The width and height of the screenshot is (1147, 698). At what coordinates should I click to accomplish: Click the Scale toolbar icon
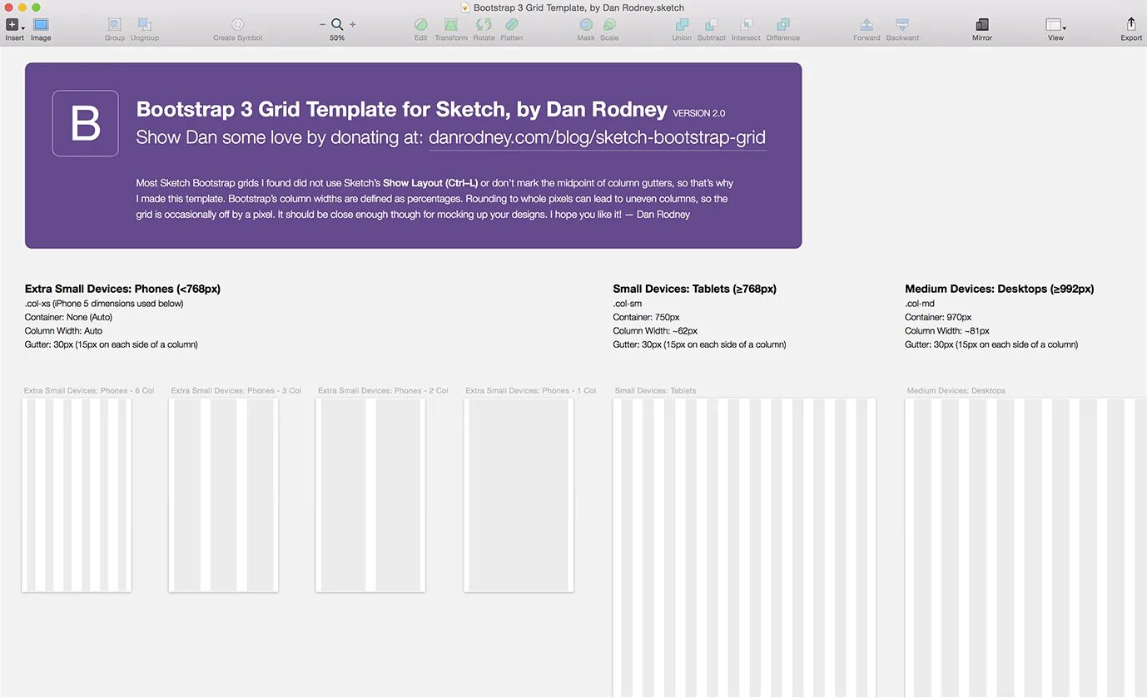click(609, 25)
